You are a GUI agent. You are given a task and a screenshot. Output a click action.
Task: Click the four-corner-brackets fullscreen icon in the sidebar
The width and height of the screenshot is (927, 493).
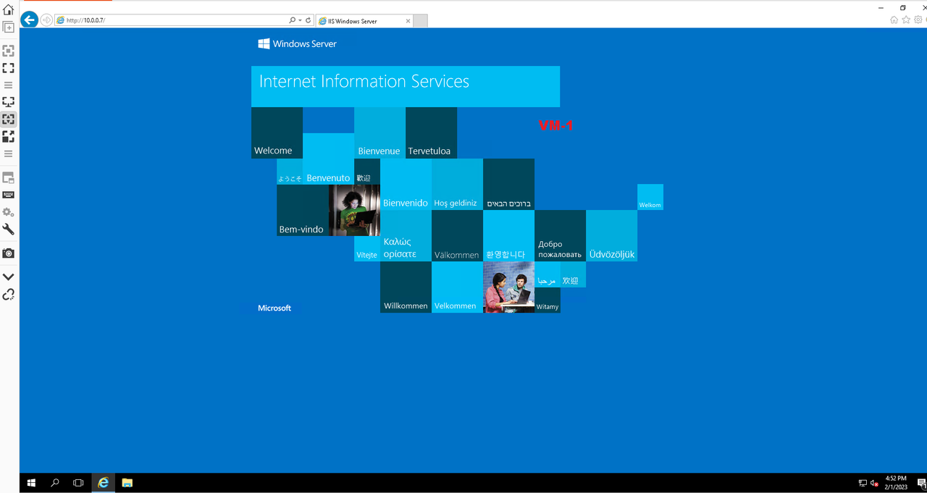point(9,68)
